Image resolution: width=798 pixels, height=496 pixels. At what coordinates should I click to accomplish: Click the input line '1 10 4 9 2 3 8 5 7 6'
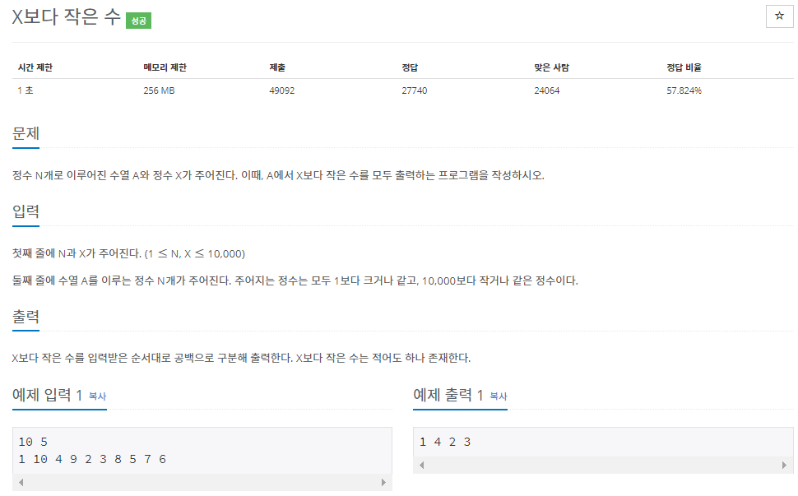(92, 459)
